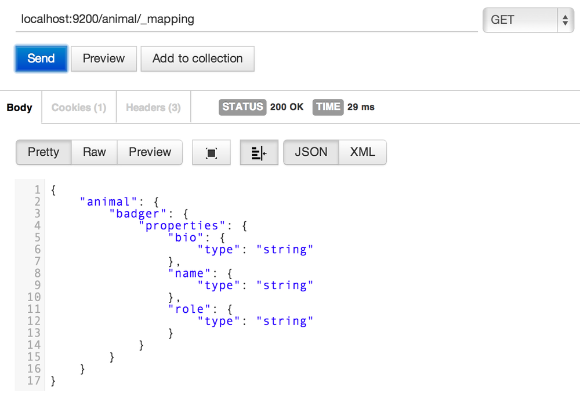Select the response Preview view toggle
This screenshot has height=402, width=580.
point(150,152)
